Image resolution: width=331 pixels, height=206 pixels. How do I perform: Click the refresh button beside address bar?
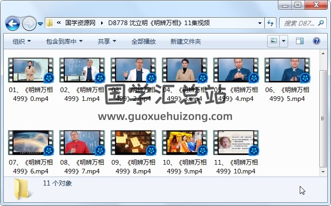tap(270, 23)
